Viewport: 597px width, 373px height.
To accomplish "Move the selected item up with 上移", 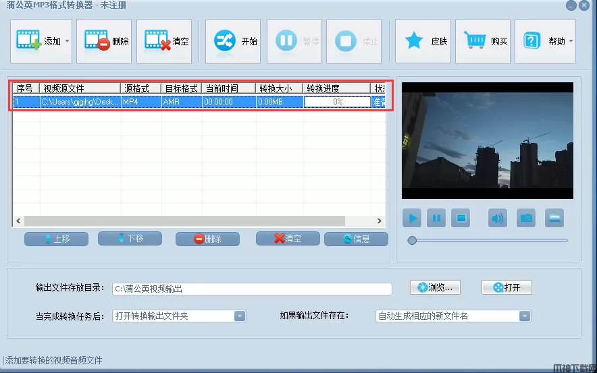I will pos(56,239).
